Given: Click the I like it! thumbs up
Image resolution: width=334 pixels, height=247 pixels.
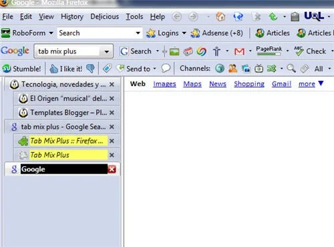Looking at the screenshot, I should pyautogui.click(x=65, y=69).
